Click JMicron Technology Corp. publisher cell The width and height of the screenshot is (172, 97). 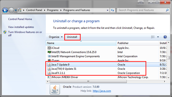pos(133,77)
